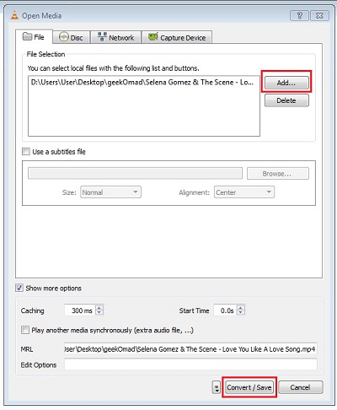Image resolution: width=337 pixels, height=410 pixels.
Task: Switch to the Network tab
Action: coord(115,37)
